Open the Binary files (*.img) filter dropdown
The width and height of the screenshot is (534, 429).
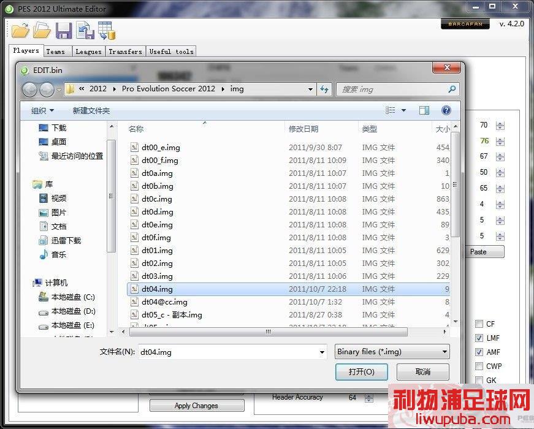[392, 352]
